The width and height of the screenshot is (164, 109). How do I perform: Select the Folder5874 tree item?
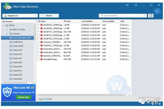[17, 71]
